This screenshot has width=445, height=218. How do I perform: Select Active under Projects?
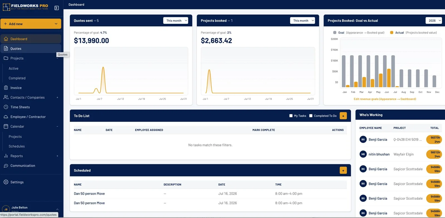[13, 69]
